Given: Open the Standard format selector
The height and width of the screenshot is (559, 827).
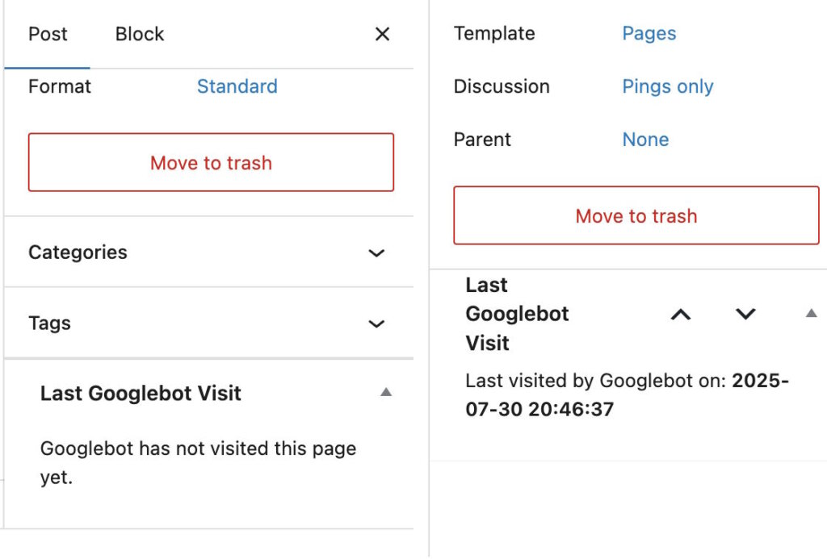Looking at the screenshot, I should (237, 86).
